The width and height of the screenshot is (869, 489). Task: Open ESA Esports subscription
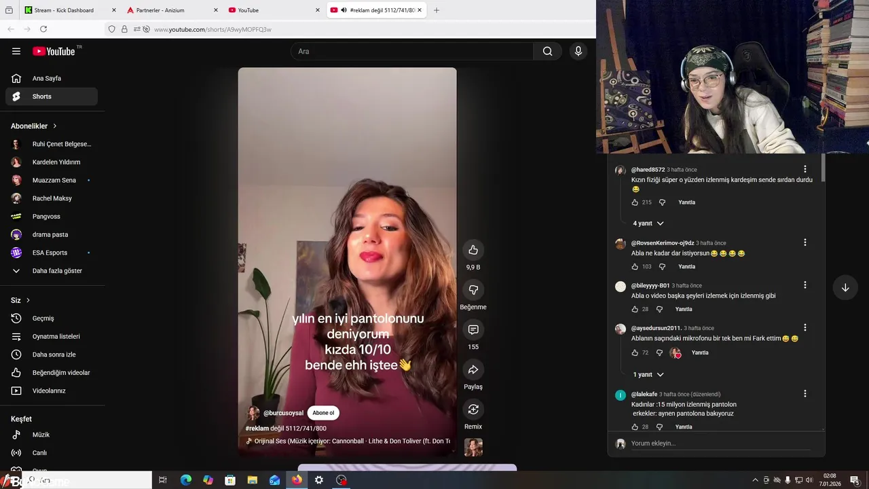[52, 253]
